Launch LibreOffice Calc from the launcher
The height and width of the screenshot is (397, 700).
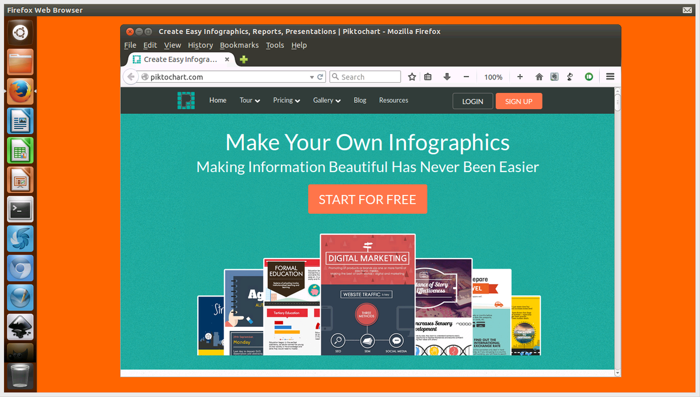coord(20,151)
